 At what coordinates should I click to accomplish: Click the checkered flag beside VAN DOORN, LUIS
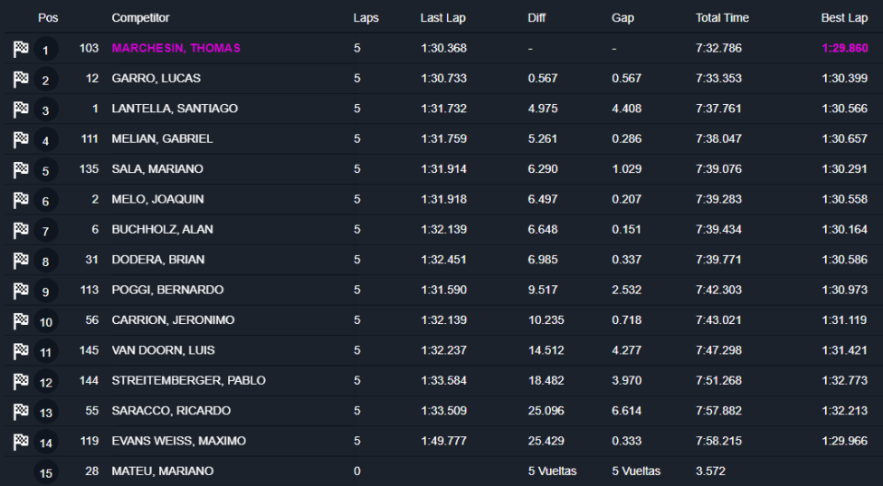pyautogui.click(x=21, y=351)
